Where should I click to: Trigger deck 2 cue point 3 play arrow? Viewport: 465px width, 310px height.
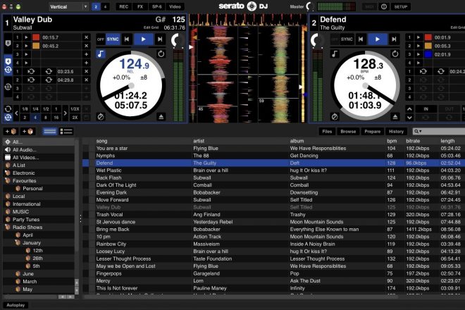coord(418,54)
